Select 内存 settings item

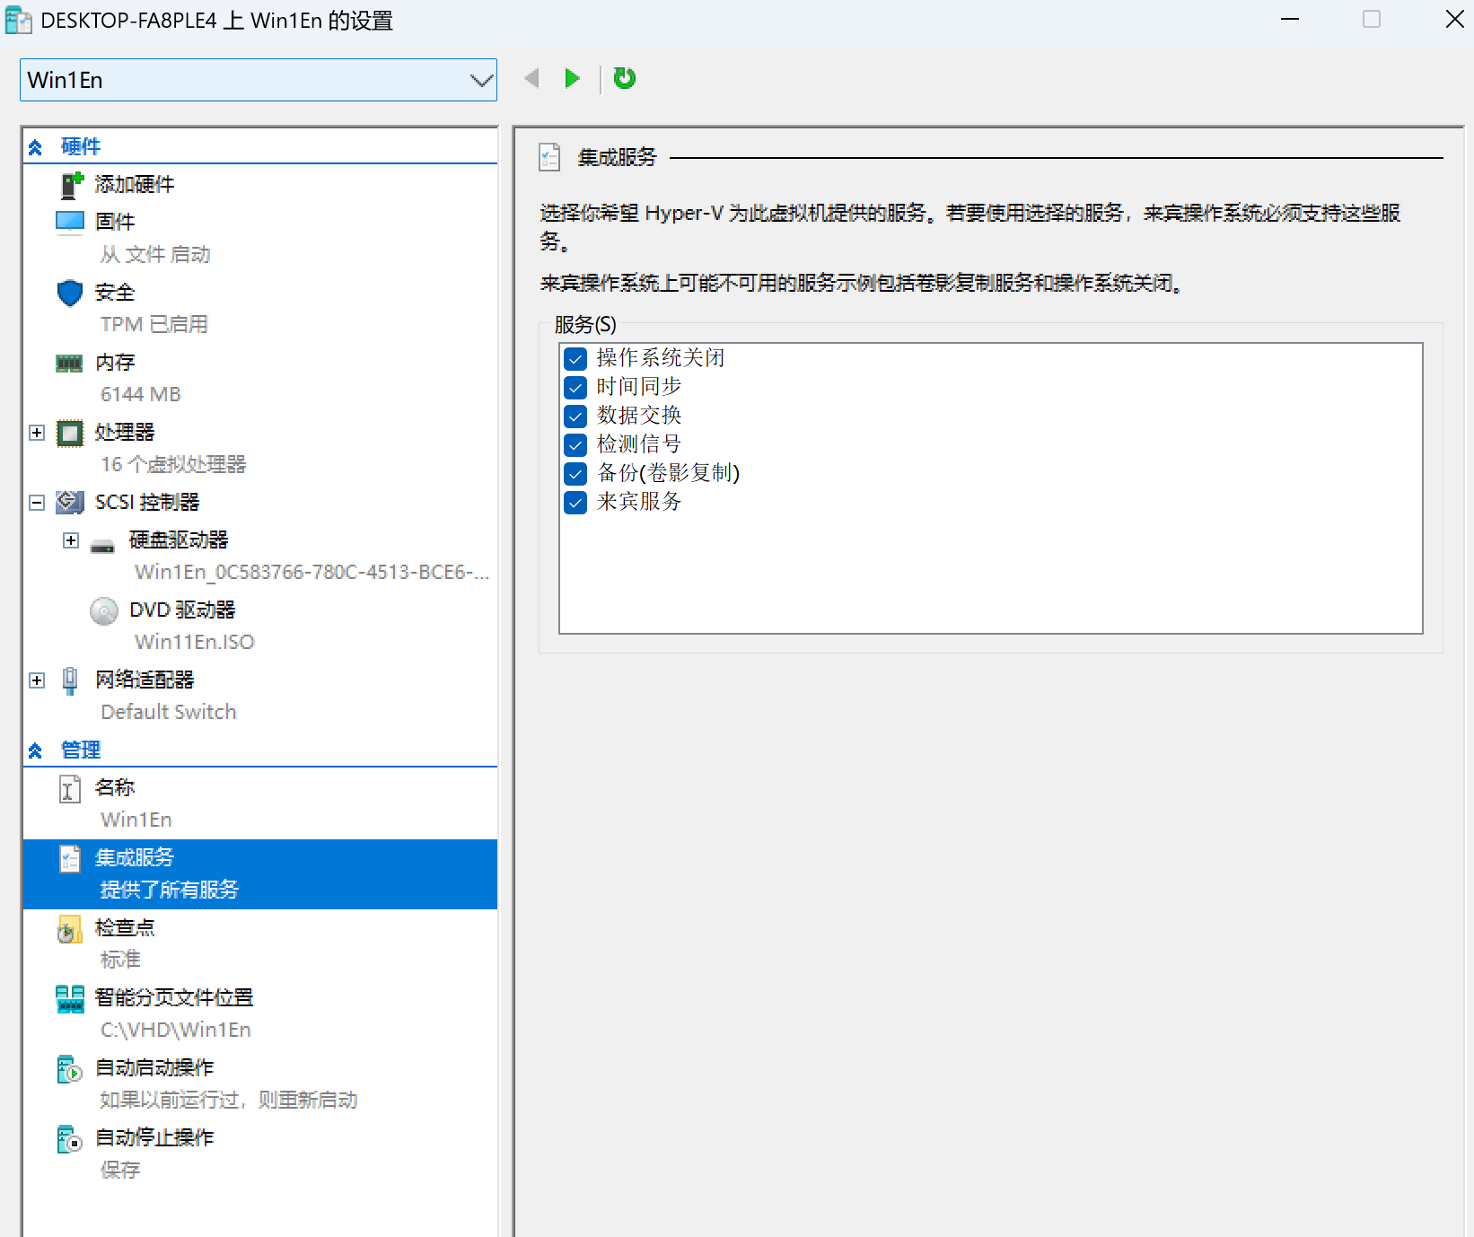[x=115, y=363]
